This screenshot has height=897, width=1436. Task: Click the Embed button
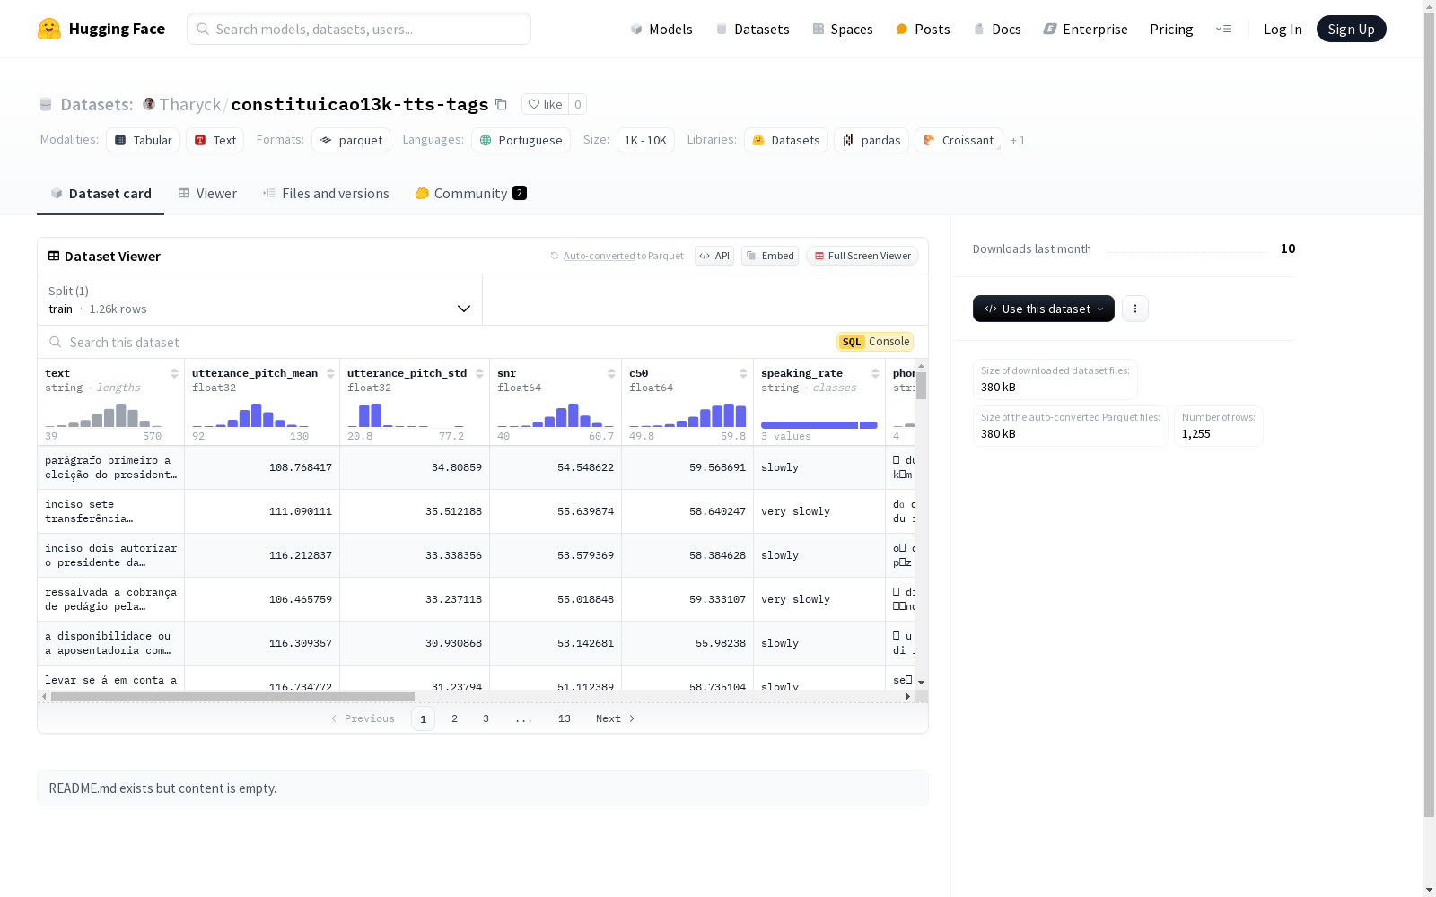tap(770, 256)
